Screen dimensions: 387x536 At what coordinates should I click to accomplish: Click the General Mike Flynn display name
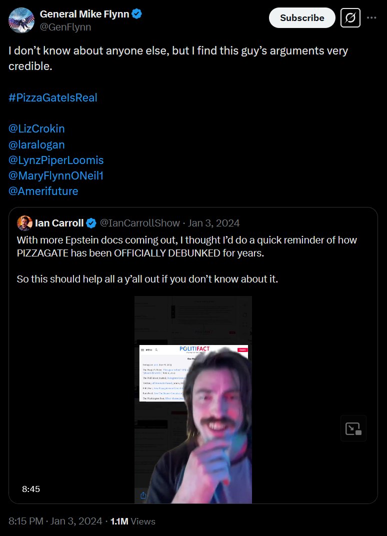[84, 14]
